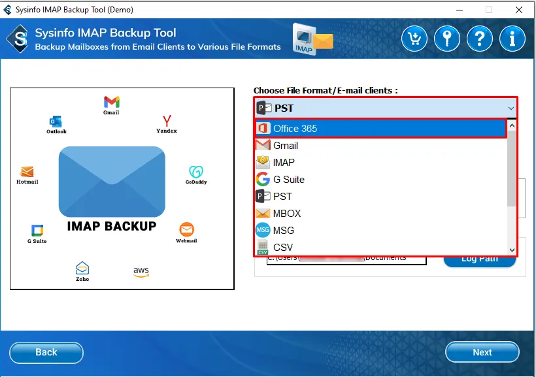Screen dimensions: 536x377
Task: Click the large blue envelope image
Action: pyautogui.click(x=112, y=182)
